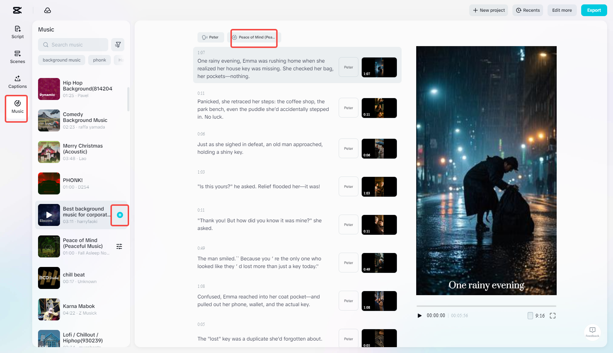Toggle the checkbox beside the 9:16 ratio
Viewport: 613px width, 353px height.
530,315
